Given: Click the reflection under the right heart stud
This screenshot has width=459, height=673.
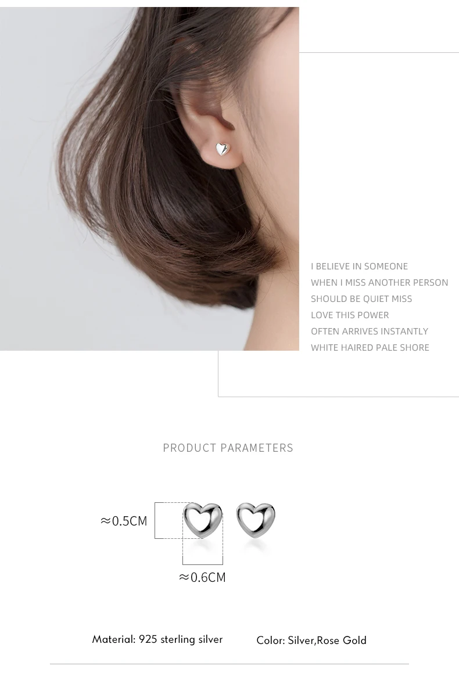Looking at the screenshot, I should [x=256, y=546].
